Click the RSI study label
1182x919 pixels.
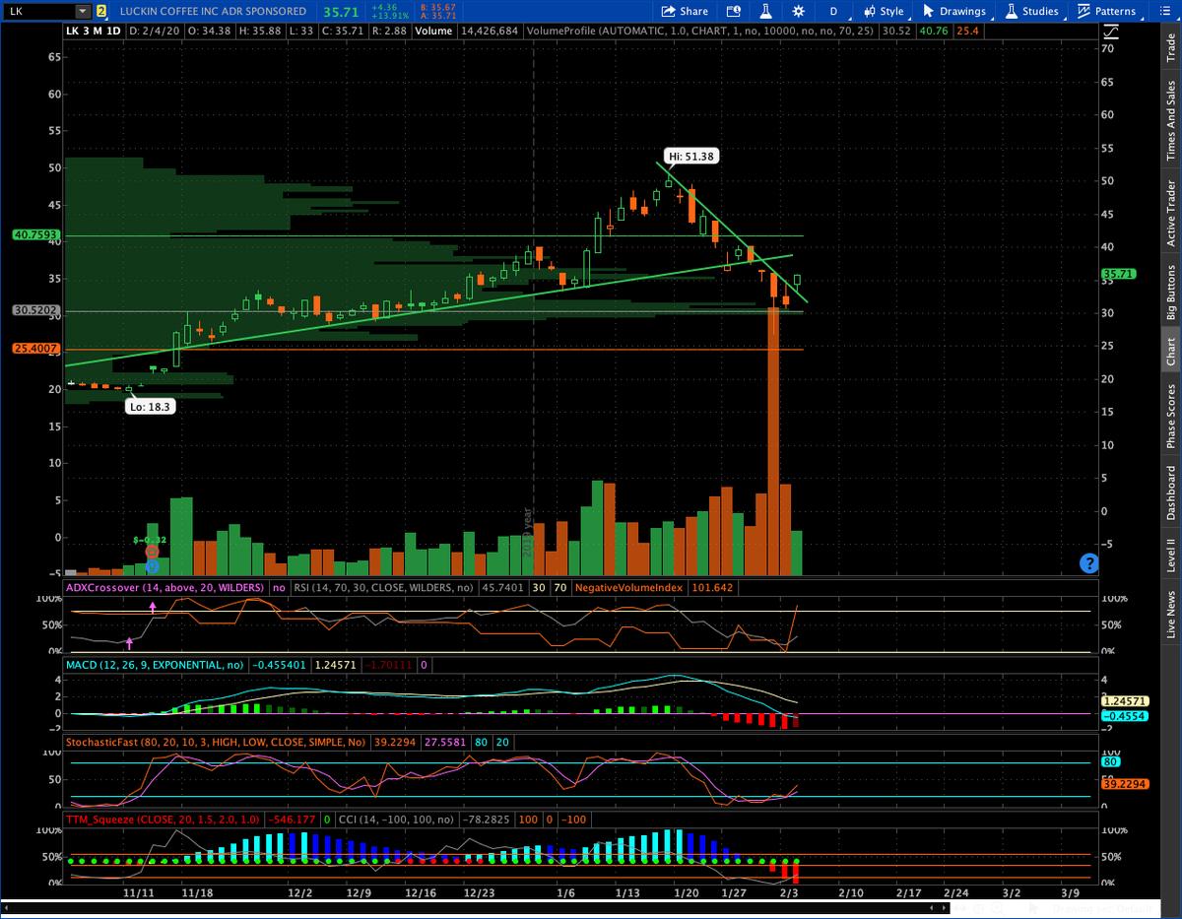pyautogui.click(x=383, y=587)
